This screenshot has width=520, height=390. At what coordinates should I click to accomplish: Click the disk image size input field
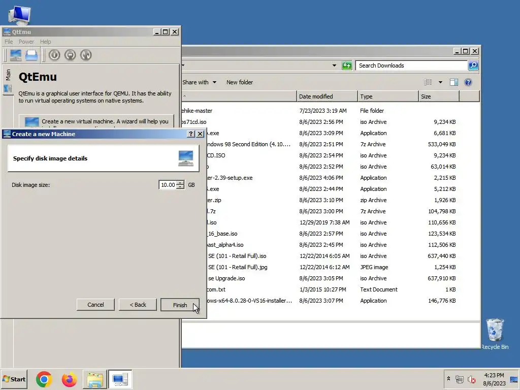[168, 185]
